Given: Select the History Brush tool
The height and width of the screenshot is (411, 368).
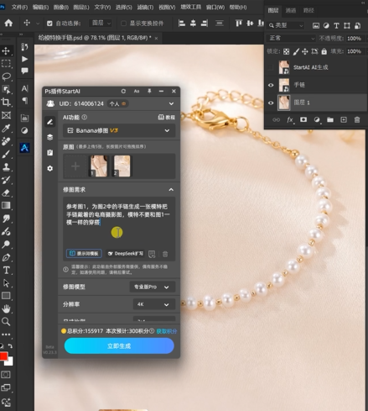Looking at the screenshot, I should point(6,180).
